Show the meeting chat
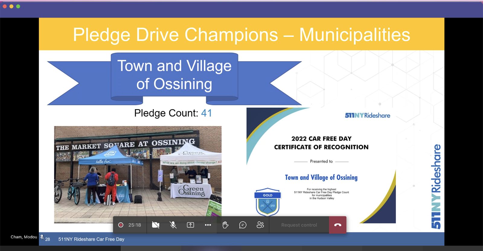This screenshot has height=251, width=483. pos(243,225)
